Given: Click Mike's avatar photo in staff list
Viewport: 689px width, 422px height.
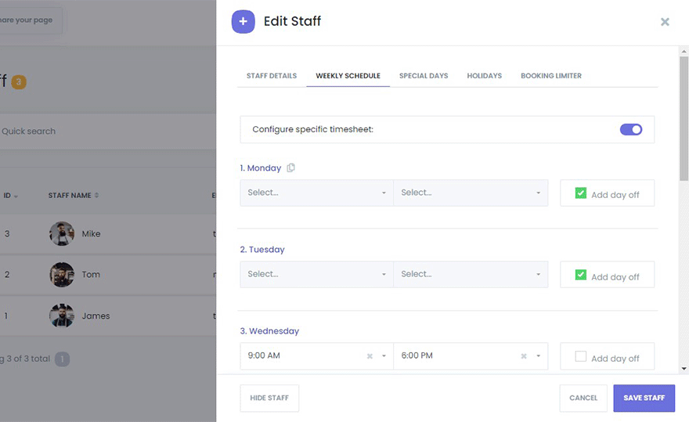Looking at the screenshot, I should tap(62, 233).
